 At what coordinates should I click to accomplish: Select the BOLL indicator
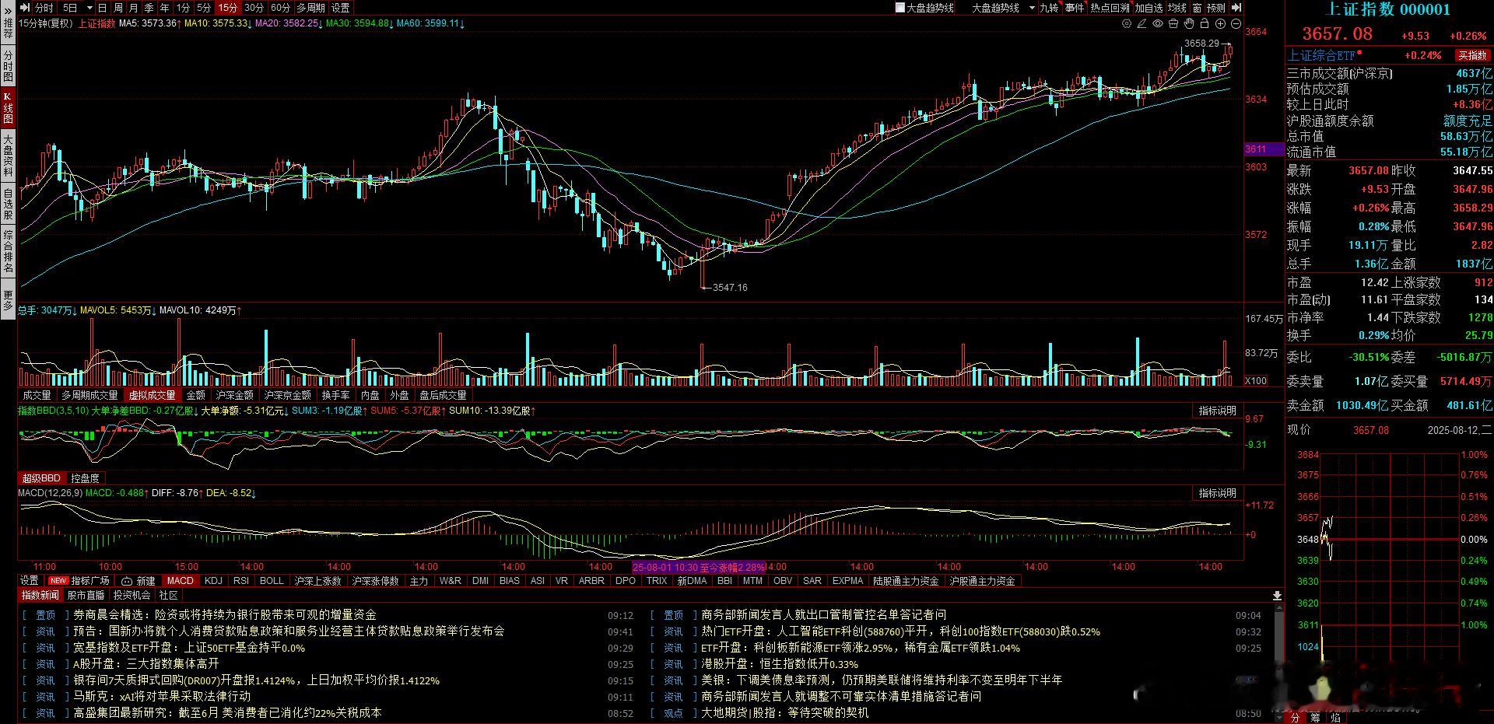coord(272,581)
